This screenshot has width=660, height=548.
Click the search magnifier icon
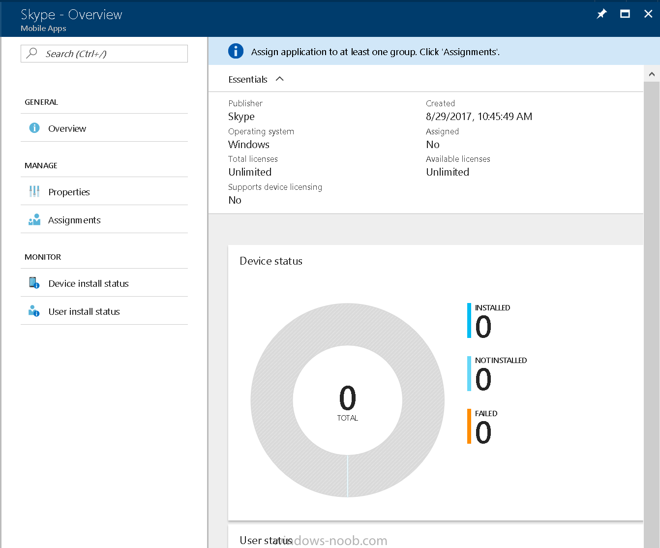tap(32, 53)
